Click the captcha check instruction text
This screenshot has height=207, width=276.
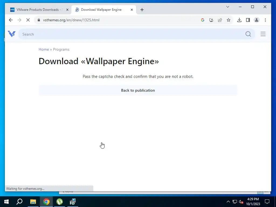pyautogui.click(x=138, y=77)
